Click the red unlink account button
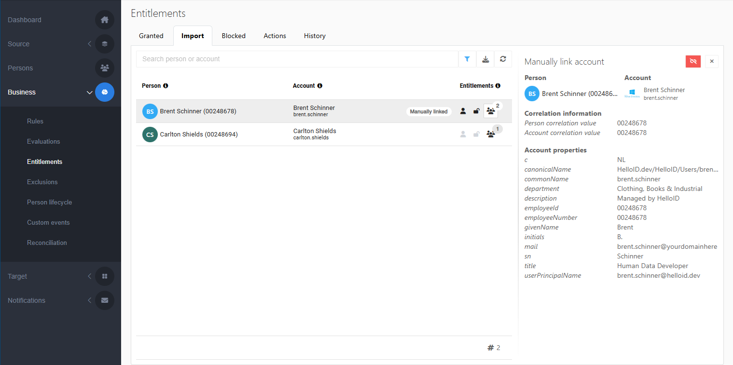The width and height of the screenshot is (733, 365). (x=693, y=61)
